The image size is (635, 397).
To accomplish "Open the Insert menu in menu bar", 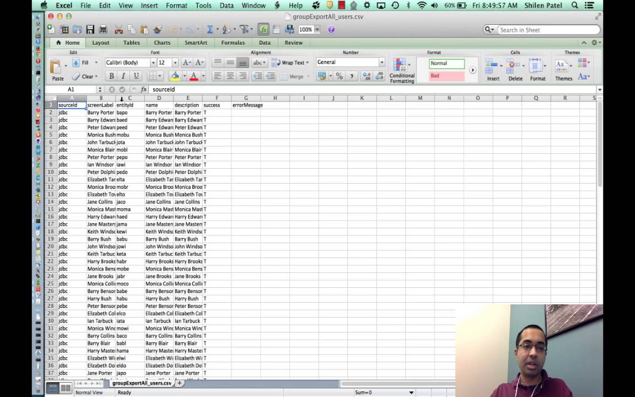I will (149, 6).
